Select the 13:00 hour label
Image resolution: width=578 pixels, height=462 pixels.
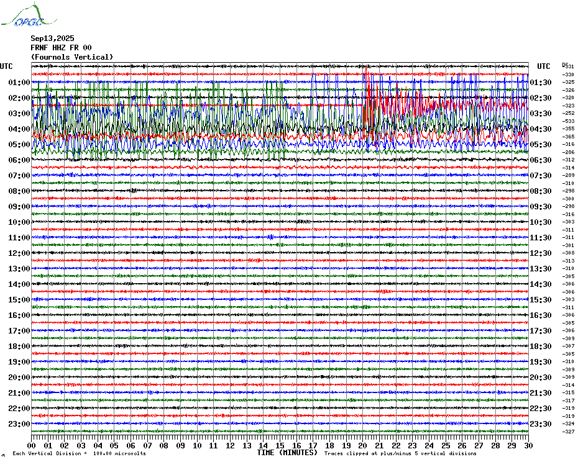pos(19,269)
